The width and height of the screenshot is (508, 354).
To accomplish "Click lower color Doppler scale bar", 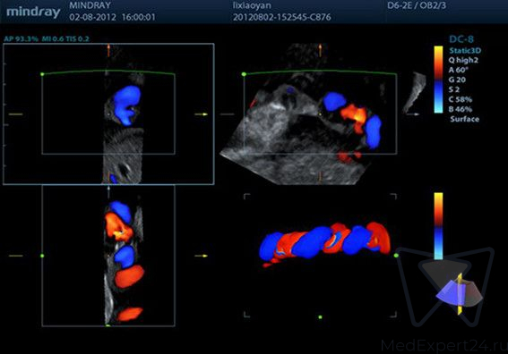I will click(438, 226).
